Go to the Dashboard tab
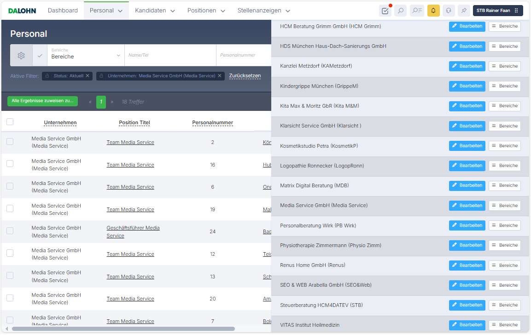 pyautogui.click(x=63, y=11)
